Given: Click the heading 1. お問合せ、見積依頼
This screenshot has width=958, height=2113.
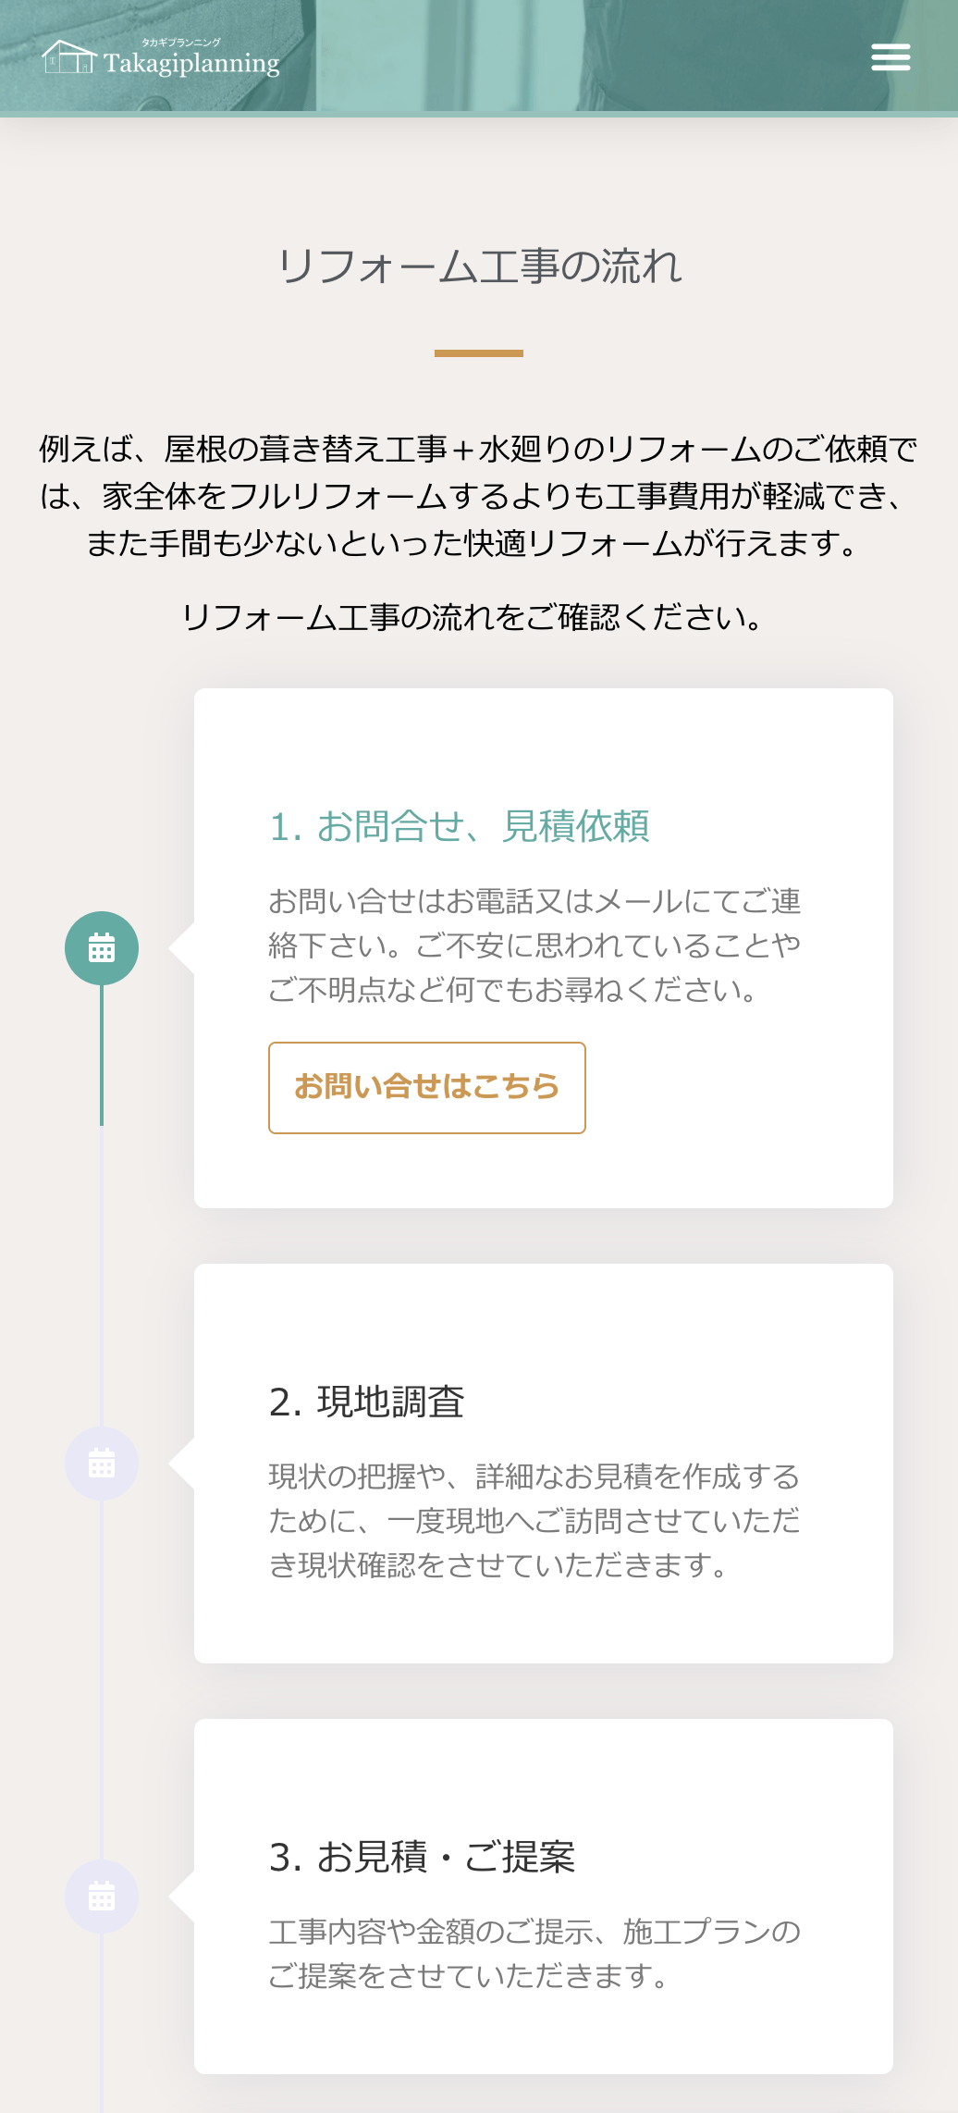Looking at the screenshot, I should tap(459, 826).
